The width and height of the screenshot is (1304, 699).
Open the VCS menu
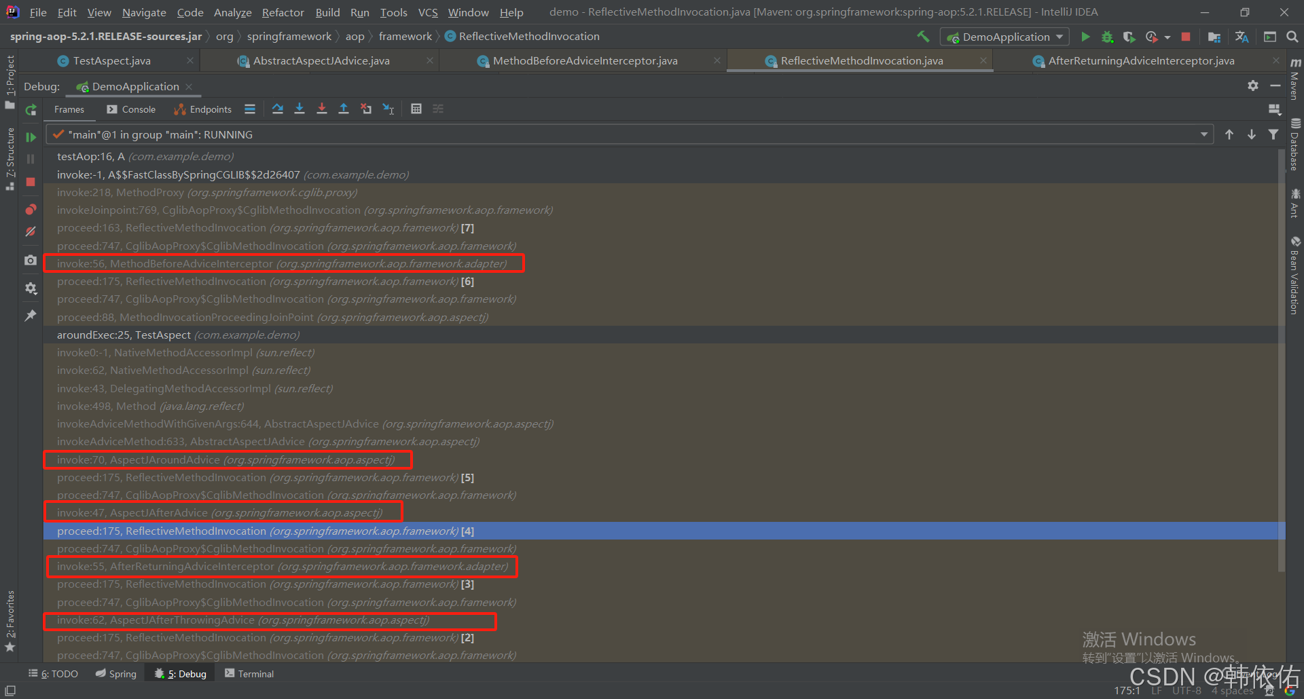(x=427, y=12)
